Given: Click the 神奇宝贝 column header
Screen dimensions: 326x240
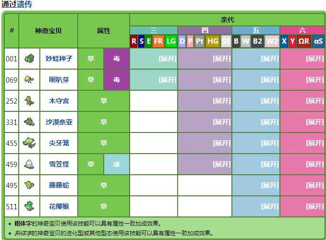Looking at the screenshot, I should (x=48, y=31).
